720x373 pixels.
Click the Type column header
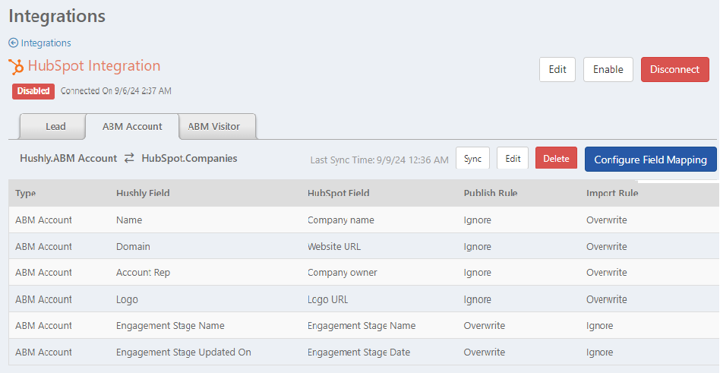[25, 193]
